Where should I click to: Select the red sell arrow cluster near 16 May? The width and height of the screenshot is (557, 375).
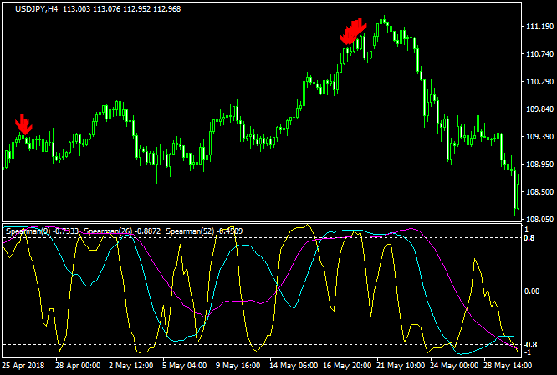[353, 31]
